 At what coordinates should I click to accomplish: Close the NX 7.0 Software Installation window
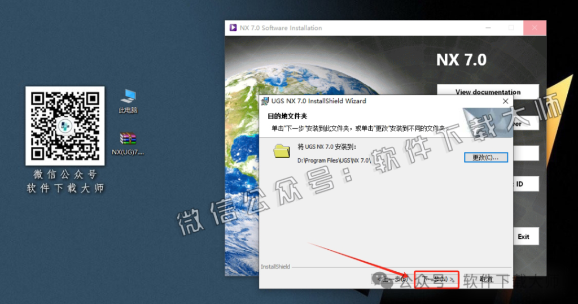pyautogui.click(x=535, y=28)
